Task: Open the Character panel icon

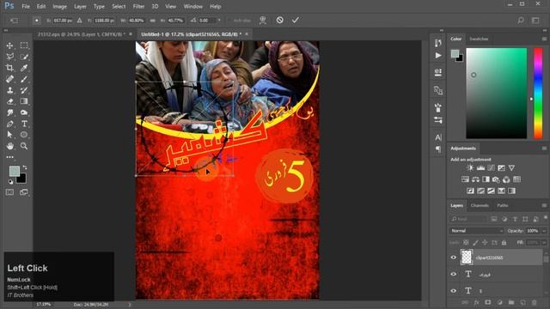Action: pyautogui.click(x=438, y=137)
